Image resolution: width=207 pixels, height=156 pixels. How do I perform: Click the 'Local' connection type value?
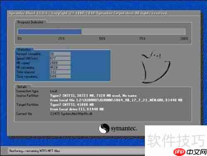53,91
